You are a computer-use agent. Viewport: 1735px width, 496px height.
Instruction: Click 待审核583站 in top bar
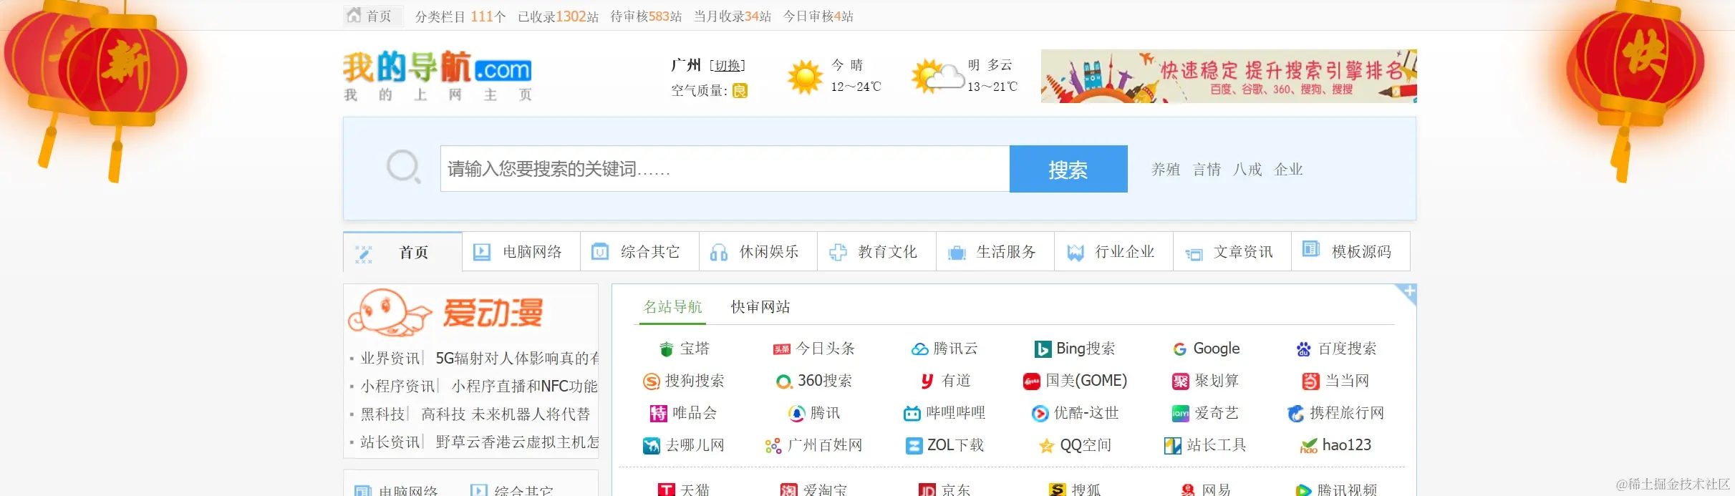pyautogui.click(x=646, y=16)
